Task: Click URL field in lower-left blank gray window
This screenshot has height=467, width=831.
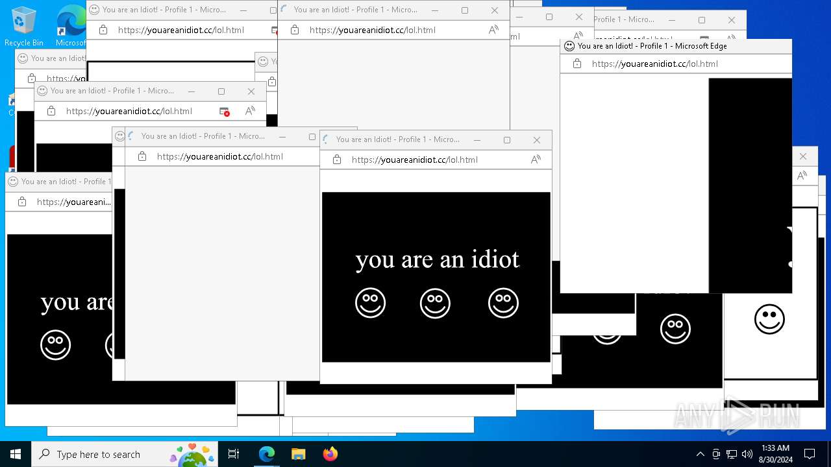Action: (219, 156)
